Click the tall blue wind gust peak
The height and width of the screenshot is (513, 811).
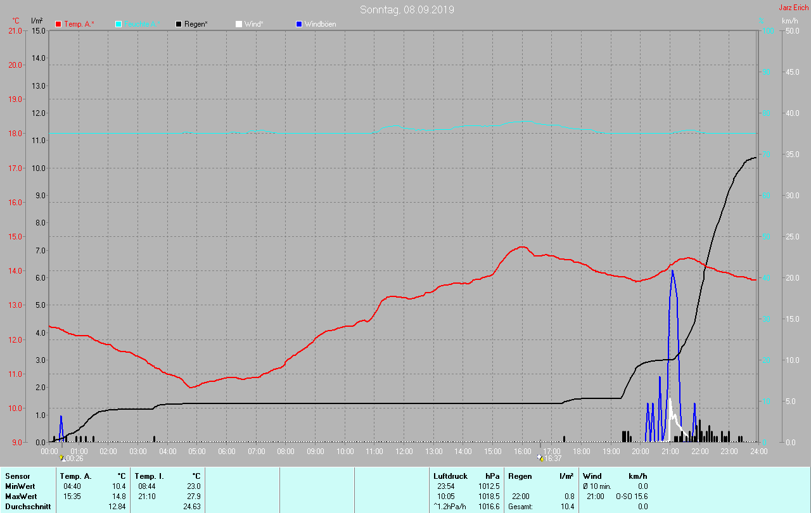pyautogui.click(x=672, y=272)
